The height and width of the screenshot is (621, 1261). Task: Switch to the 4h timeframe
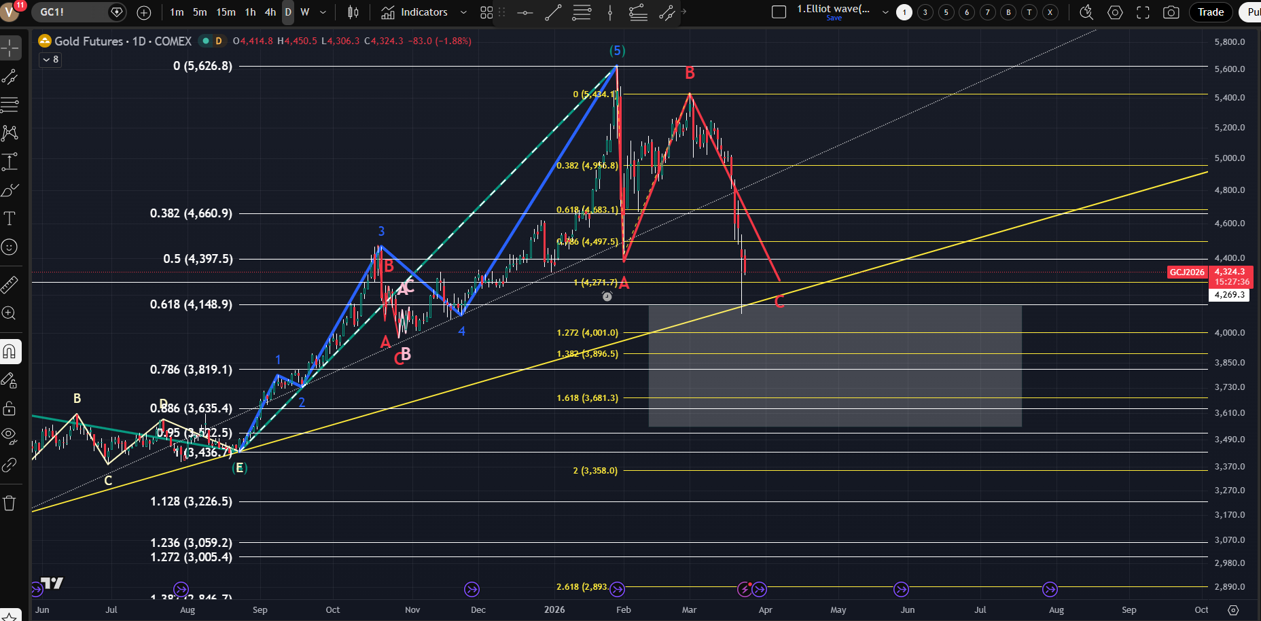270,12
